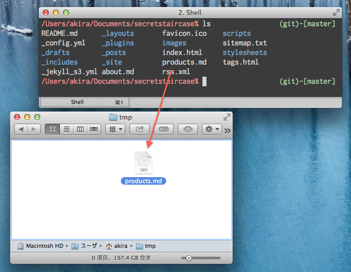351x272 pixels.
Task: Click tmp folder in path bar
Action: [146, 246]
